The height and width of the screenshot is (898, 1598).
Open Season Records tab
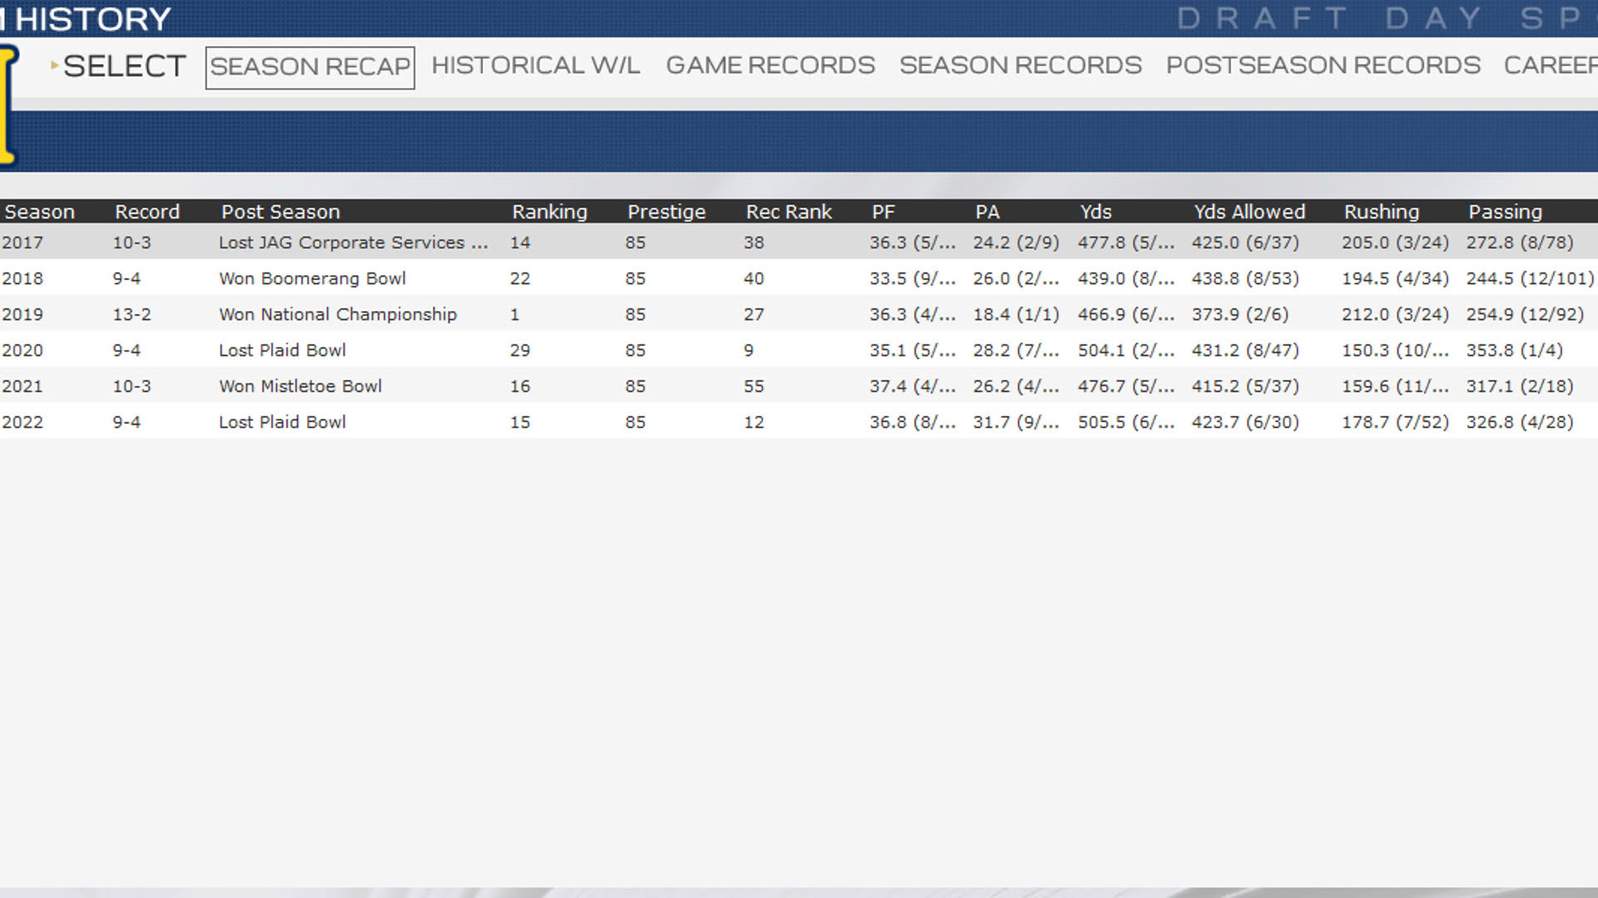click(x=1020, y=66)
